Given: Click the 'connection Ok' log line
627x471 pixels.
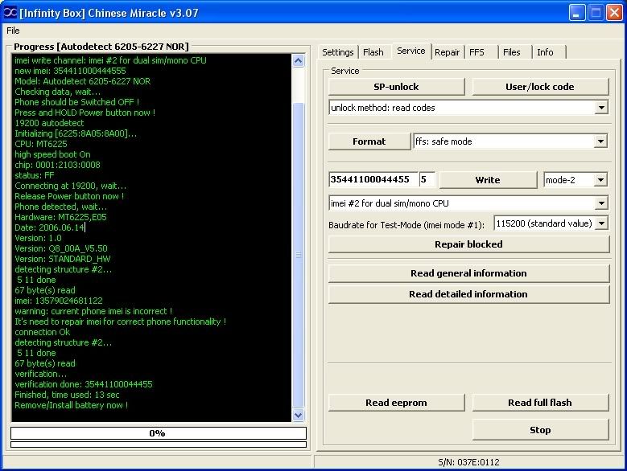Looking at the screenshot, I should (x=42, y=332).
